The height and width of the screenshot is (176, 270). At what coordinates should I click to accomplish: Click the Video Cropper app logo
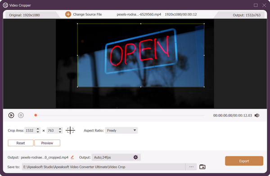pyautogui.click(x=5, y=5)
